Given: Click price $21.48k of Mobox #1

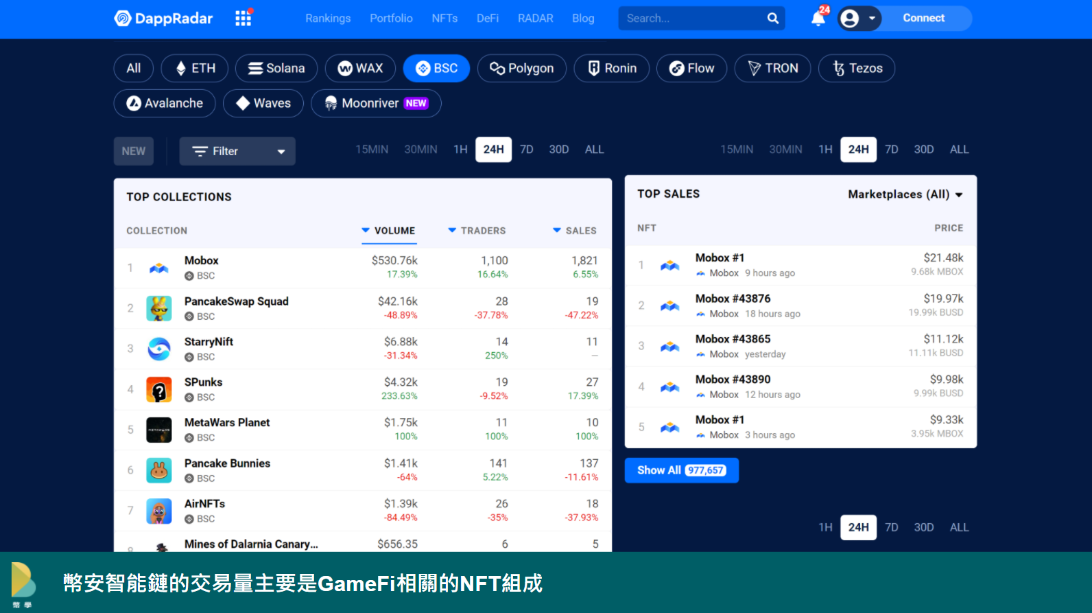Looking at the screenshot, I should coord(943,258).
